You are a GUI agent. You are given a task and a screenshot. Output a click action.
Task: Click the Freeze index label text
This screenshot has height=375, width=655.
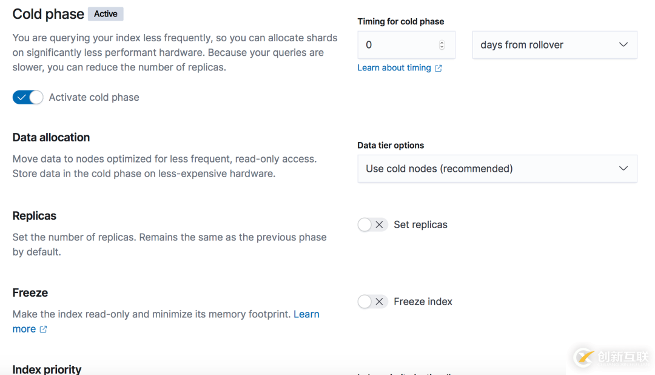[423, 302]
